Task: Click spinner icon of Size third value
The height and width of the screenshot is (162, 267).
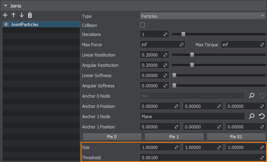Action: click(262, 147)
